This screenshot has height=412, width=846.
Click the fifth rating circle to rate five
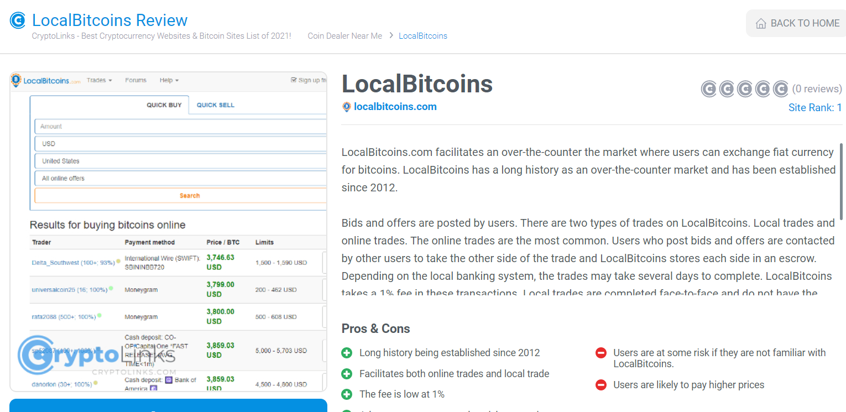coord(781,88)
